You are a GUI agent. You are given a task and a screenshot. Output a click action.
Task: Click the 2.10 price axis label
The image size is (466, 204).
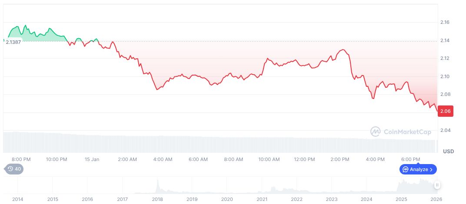(x=444, y=76)
